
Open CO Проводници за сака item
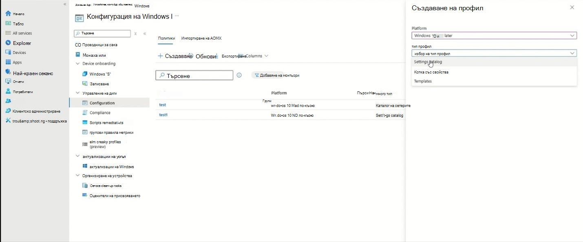(96, 45)
